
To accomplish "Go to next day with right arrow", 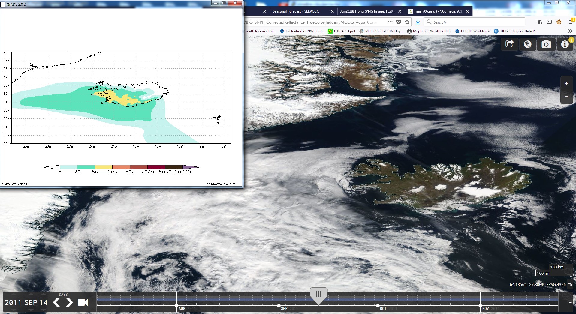I will coord(69,302).
